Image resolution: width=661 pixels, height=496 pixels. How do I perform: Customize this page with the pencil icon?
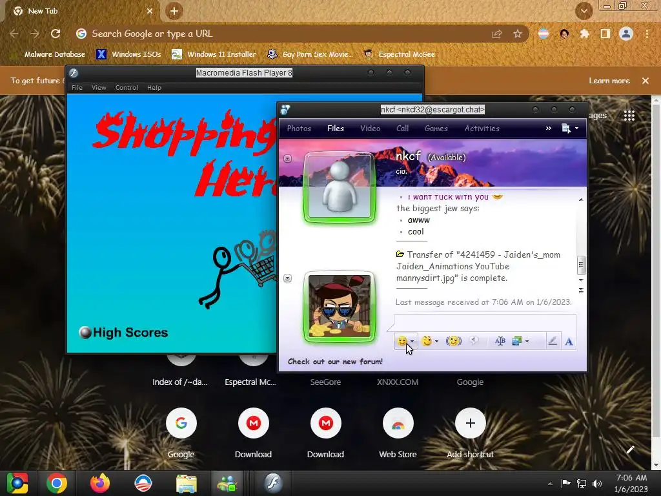click(631, 449)
